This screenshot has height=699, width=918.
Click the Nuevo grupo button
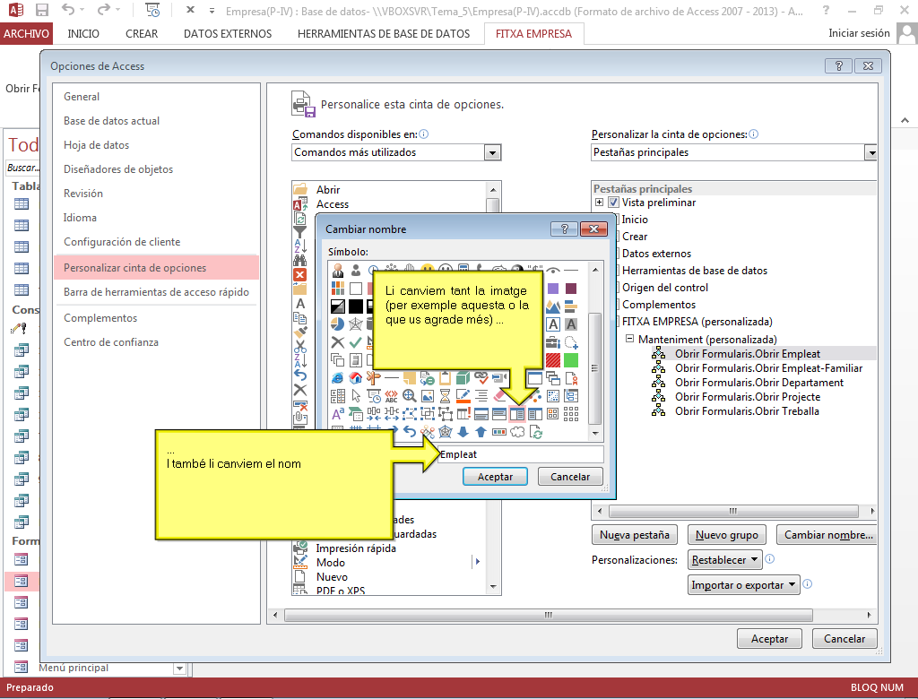pos(726,534)
